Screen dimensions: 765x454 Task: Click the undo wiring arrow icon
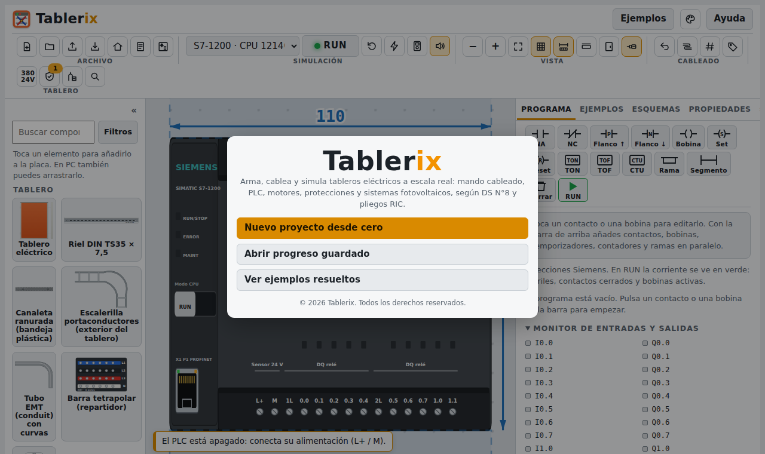click(665, 46)
